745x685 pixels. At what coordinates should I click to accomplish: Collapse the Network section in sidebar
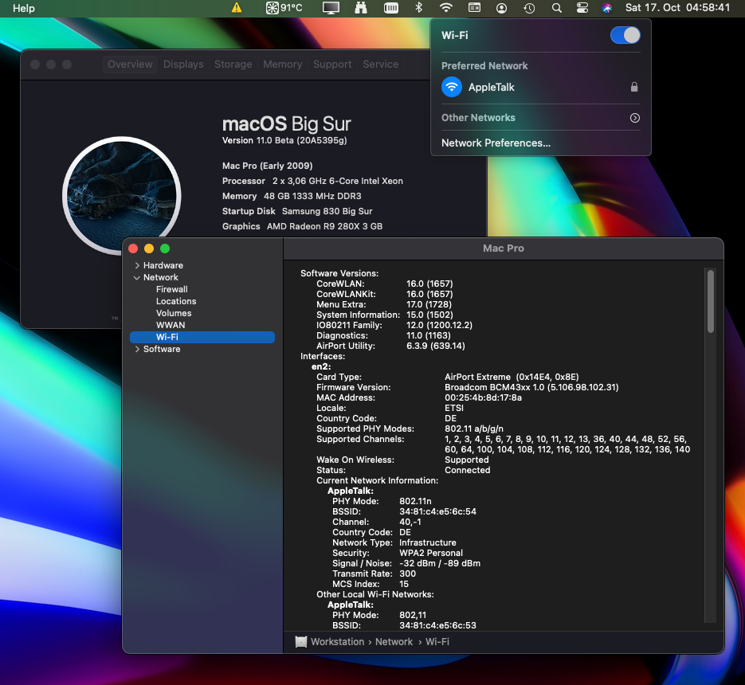pyautogui.click(x=137, y=277)
